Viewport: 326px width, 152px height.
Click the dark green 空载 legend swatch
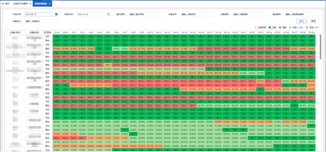pyautogui.click(x=270, y=27)
